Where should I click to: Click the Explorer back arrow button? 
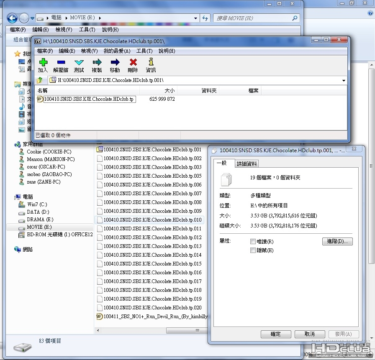click(12, 18)
